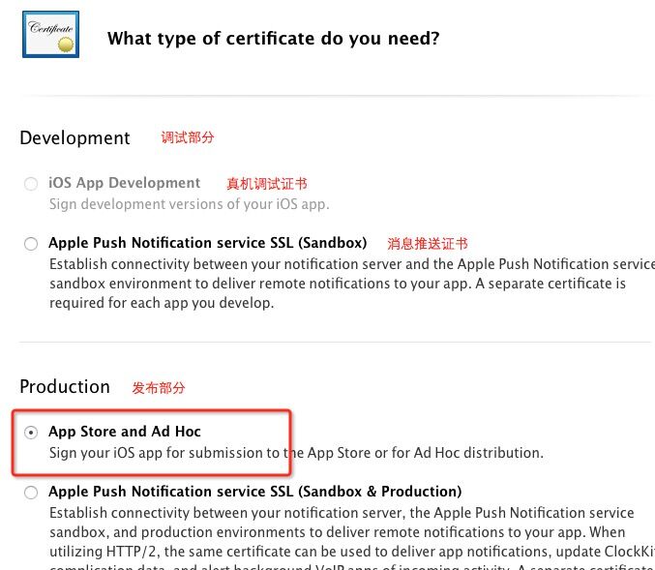Choose Apple Push Notification SSL (Sandbox & Production) radio
Viewport: 655px width, 570px height.
point(31,493)
